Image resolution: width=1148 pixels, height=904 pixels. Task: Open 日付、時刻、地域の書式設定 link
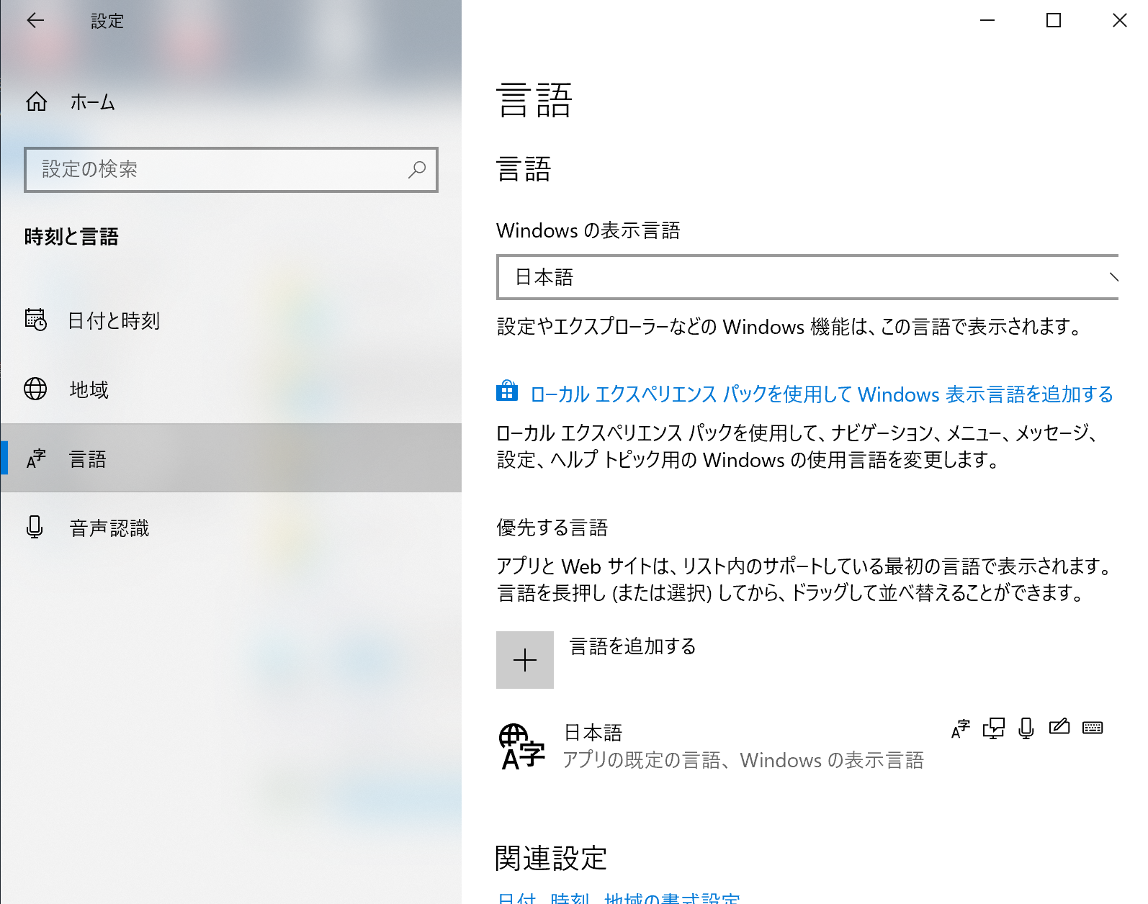(x=618, y=898)
